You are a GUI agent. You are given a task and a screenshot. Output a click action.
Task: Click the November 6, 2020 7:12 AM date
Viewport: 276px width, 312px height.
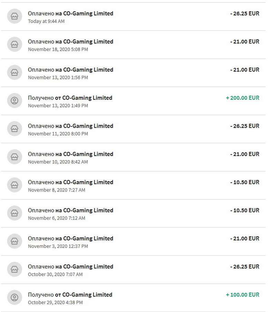[56, 218]
